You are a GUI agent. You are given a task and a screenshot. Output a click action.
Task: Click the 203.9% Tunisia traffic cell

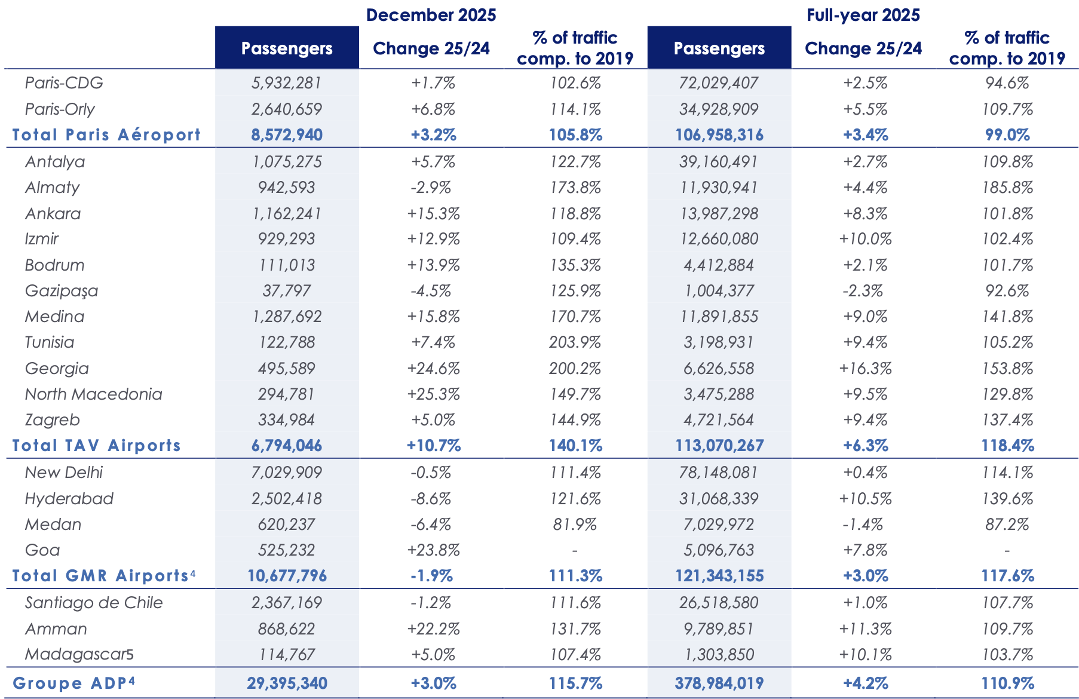tap(575, 342)
